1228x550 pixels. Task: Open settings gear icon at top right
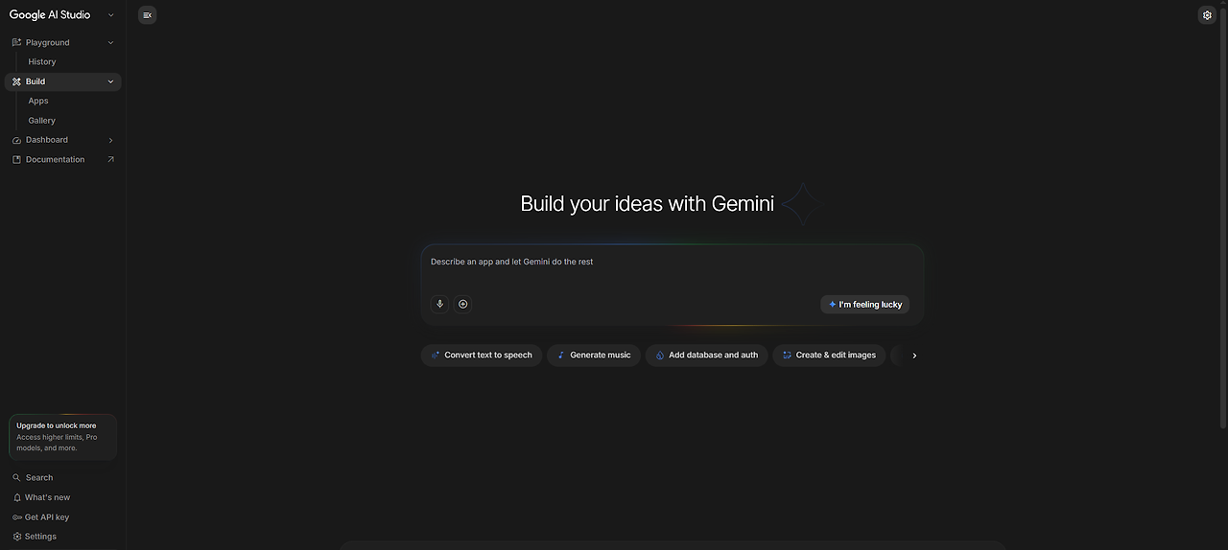(x=1207, y=15)
